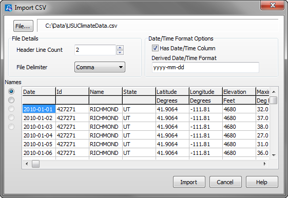
Task: Click the 32.0 temperature cell
Action: 263,109
